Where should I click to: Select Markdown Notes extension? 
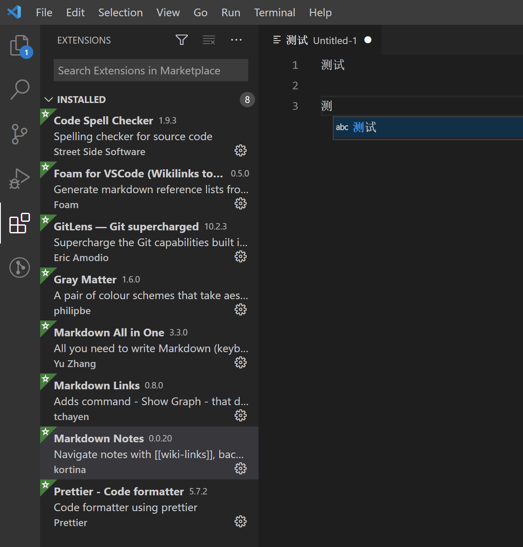[x=149, y=453]
